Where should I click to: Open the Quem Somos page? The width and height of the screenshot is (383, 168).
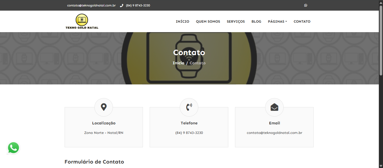pos(208,22)
